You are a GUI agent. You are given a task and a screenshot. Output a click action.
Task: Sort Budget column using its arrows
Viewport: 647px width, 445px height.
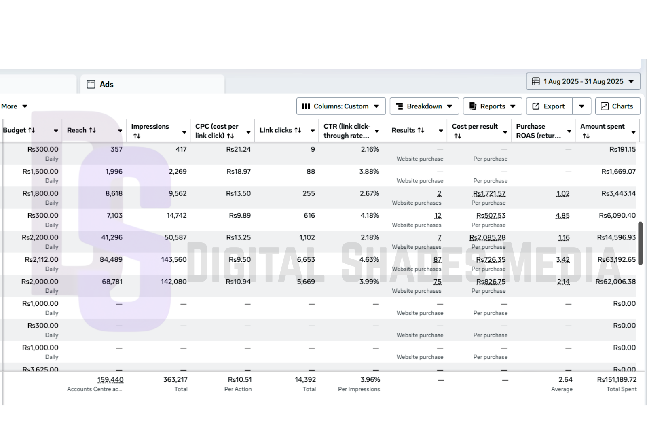pyautogui.click(x=32, y=130)
